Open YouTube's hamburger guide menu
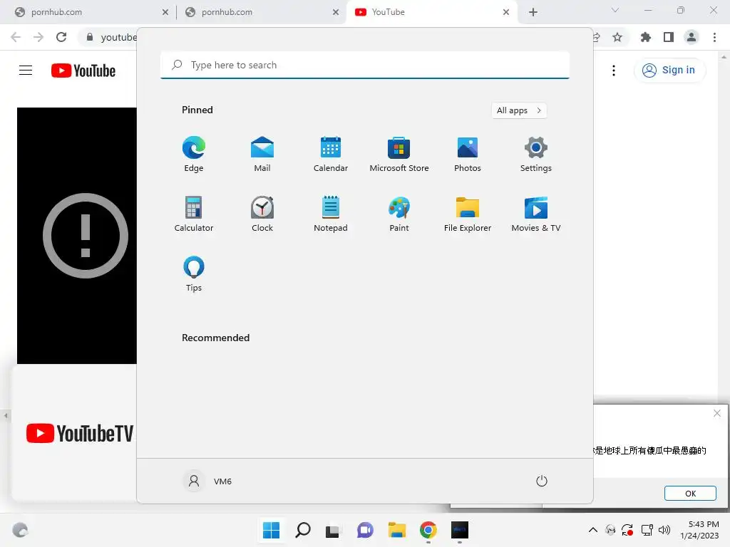Screen dimensions: 730x547 (26, 71)
